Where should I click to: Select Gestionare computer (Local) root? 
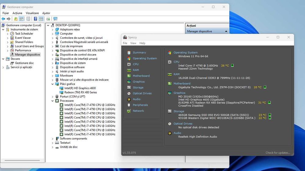point(23,25)
